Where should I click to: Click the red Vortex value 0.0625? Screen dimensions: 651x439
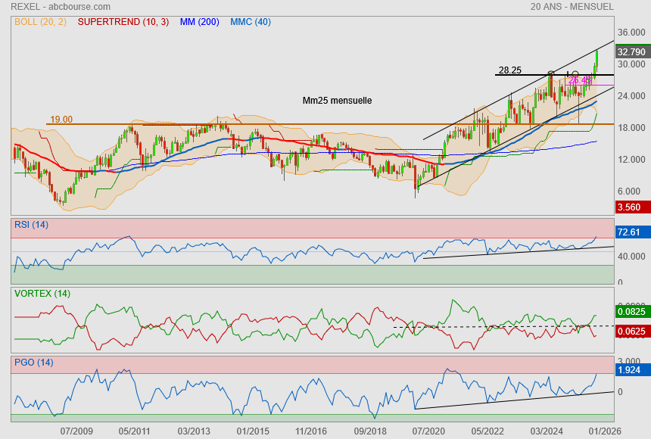631,331
